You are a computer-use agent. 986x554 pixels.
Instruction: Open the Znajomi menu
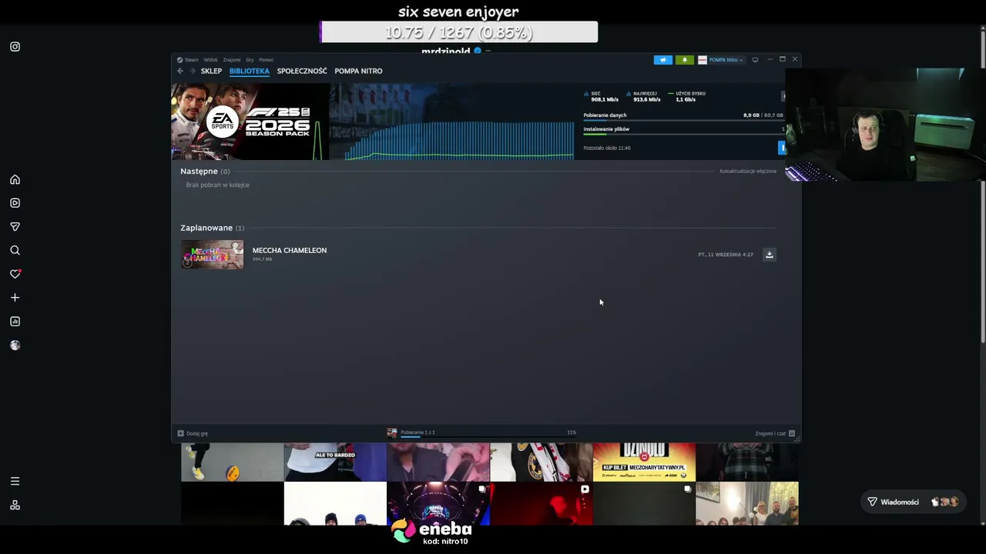tap(232, 60)
